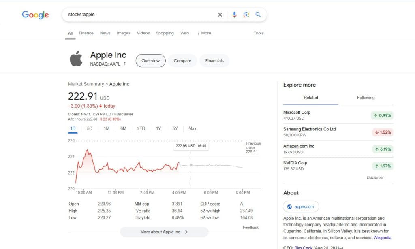Select the 1D chart range
This screenshot has height=249, width=415.
pyautogui.click(x=73, y=128)
